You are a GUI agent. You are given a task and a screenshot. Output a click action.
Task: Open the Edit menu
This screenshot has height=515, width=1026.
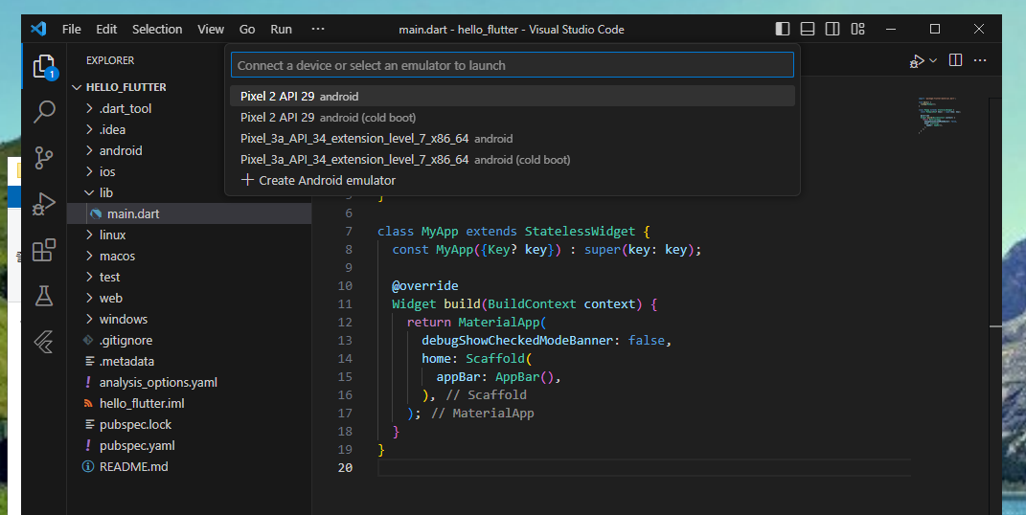click(x=106, y=30)
